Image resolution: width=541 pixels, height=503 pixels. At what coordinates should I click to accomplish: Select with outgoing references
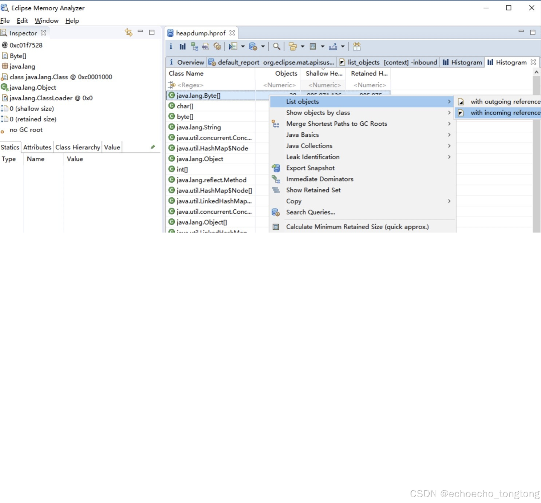pos(498,102)
